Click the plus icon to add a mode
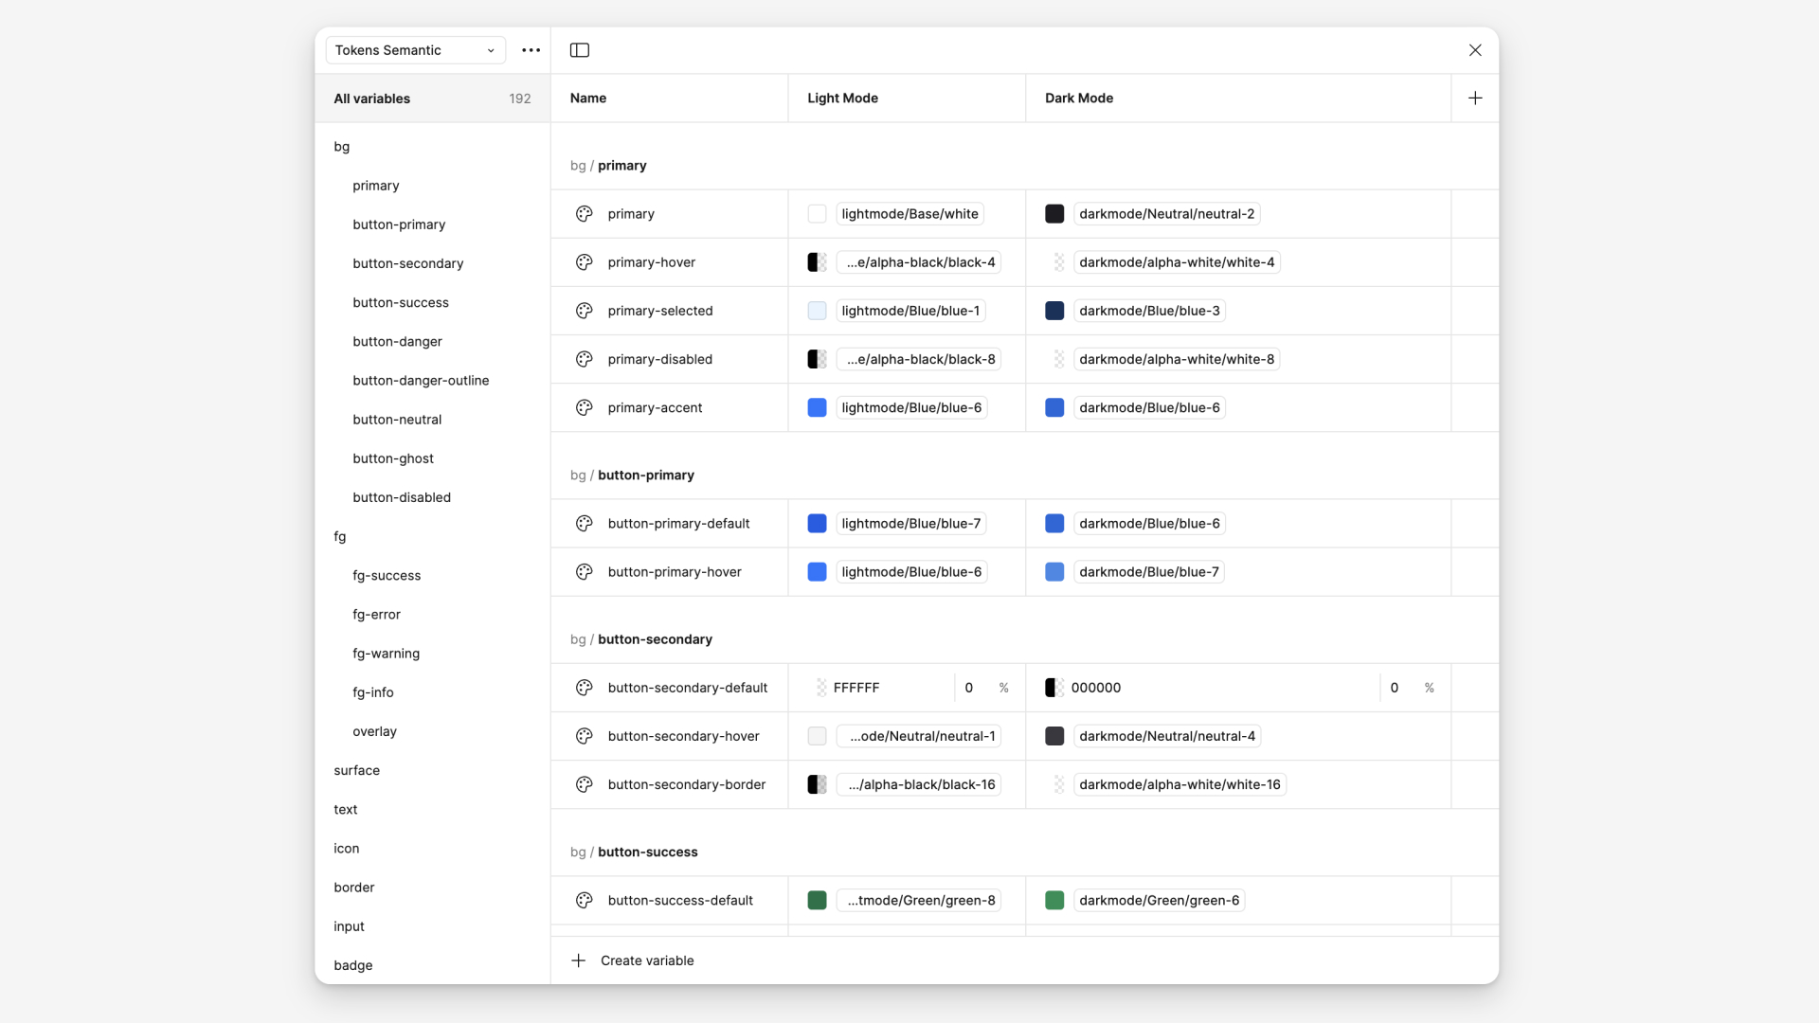 click(x=1475, y=99)
